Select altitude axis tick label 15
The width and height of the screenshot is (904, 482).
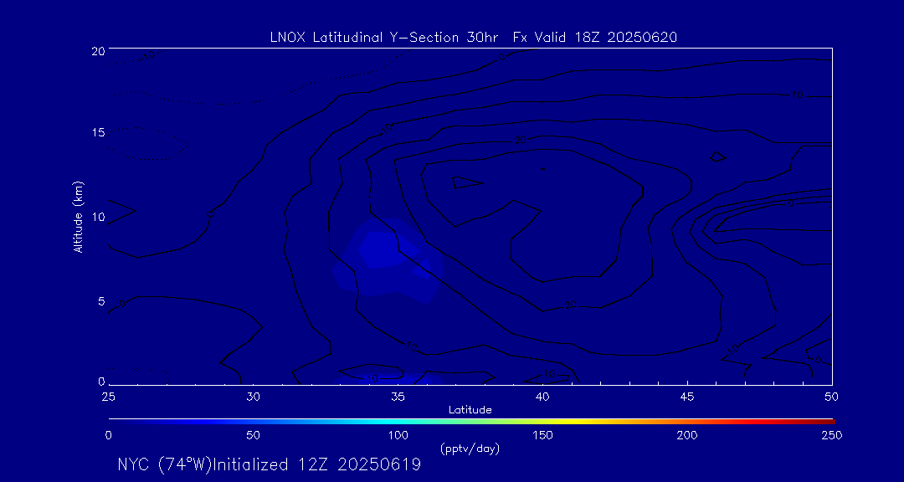[x=97, y=132]
